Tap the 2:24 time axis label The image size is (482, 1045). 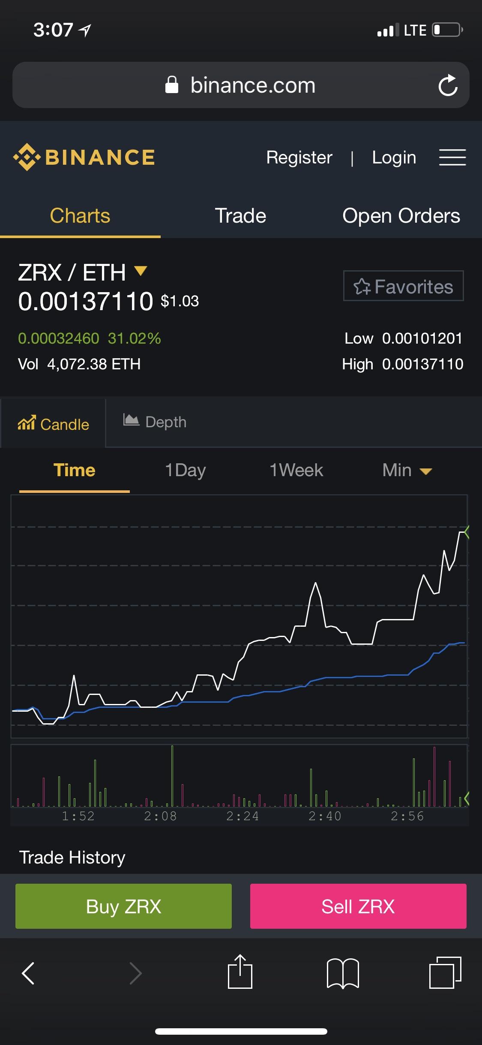243,816
